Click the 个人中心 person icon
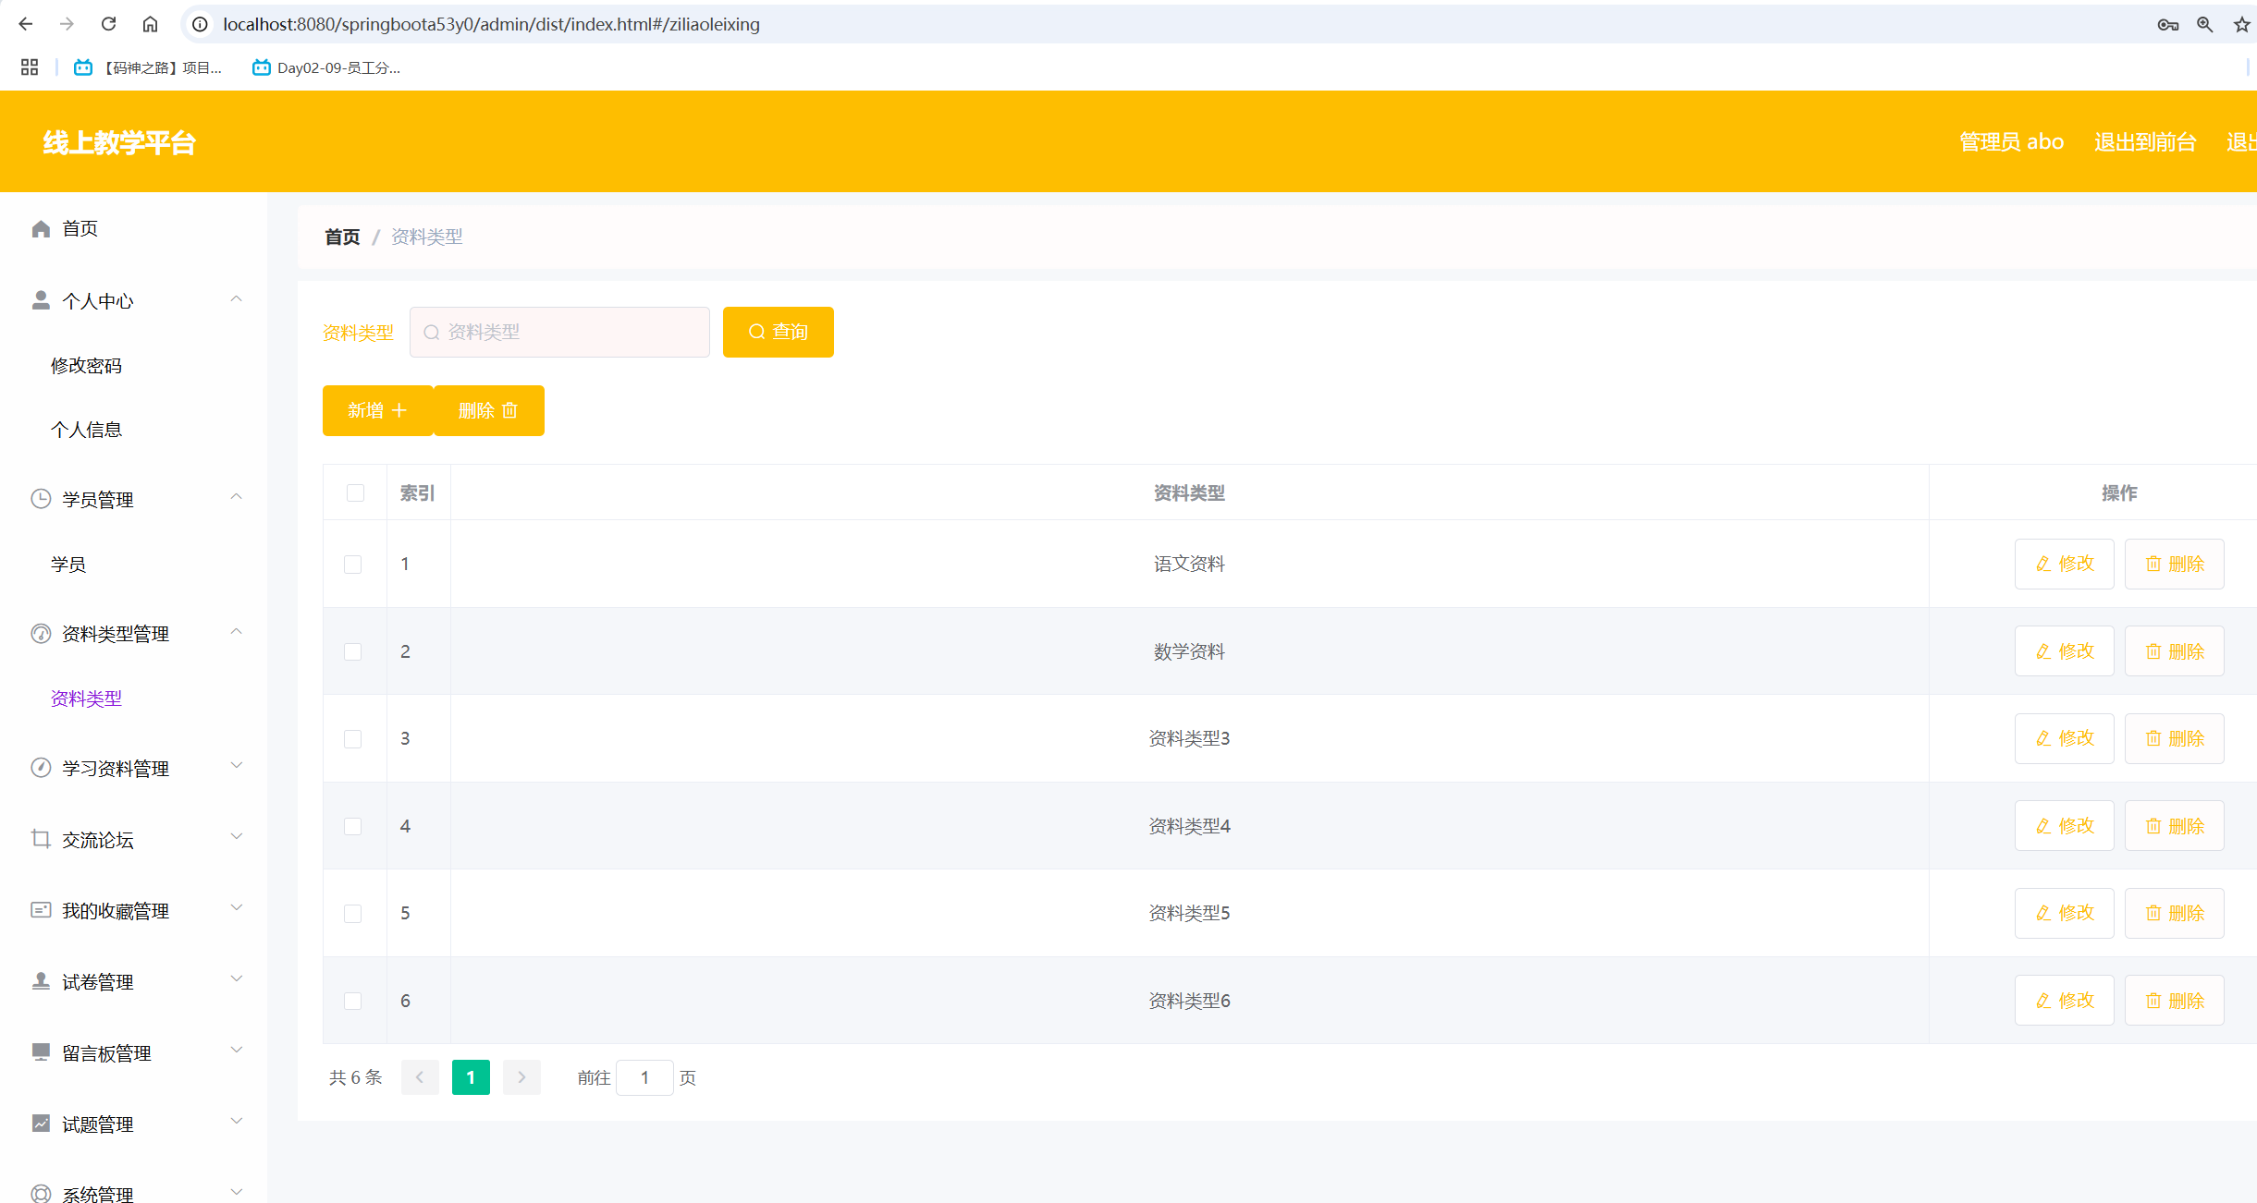The width and height of the screenshot is (2257, 1203). (x=41, y=300)
